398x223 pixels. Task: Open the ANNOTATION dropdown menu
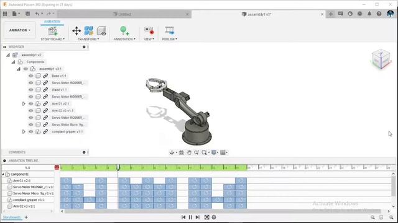(124, 39)
